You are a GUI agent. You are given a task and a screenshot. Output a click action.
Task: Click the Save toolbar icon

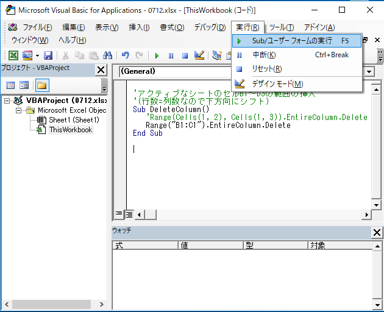[x=48, y=55]
